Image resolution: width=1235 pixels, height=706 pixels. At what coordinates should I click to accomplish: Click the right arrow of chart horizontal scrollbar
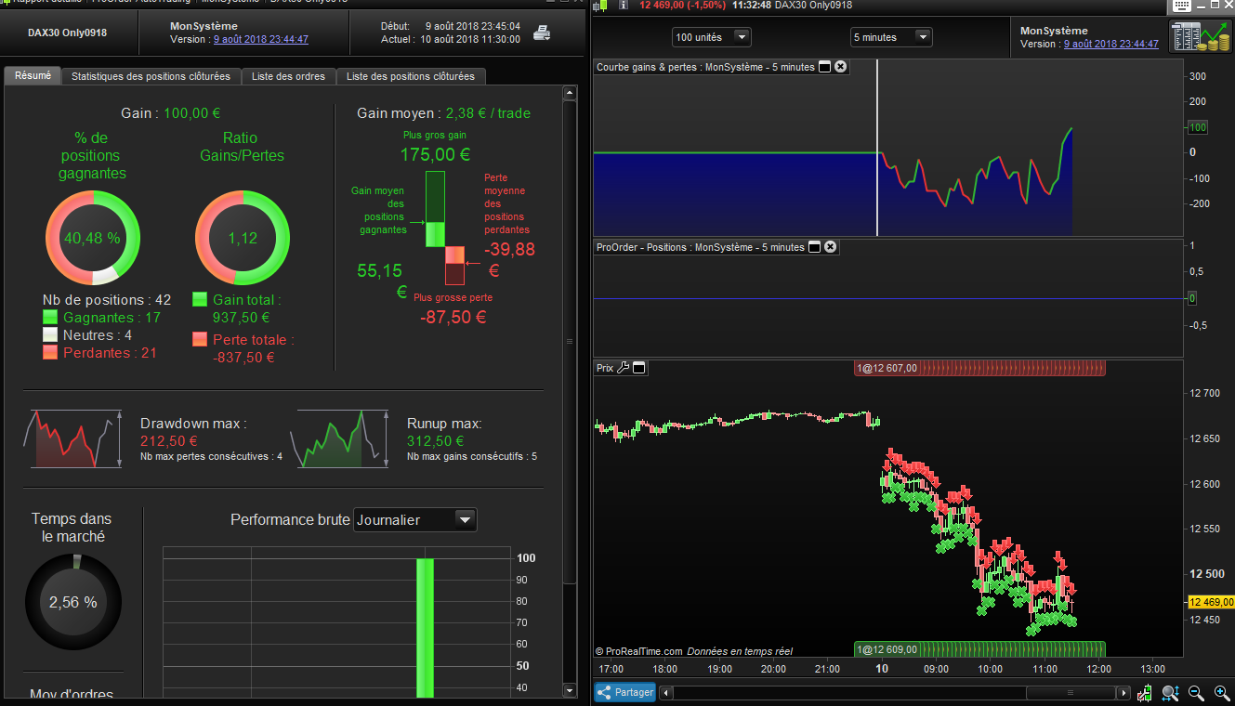(1124, 693)
